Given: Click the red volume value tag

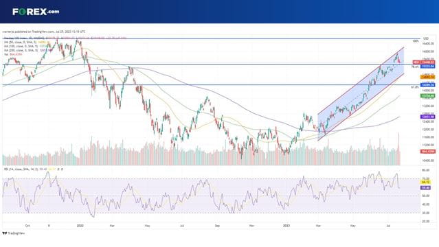Looking at the screenshot, I should point(427,152).
